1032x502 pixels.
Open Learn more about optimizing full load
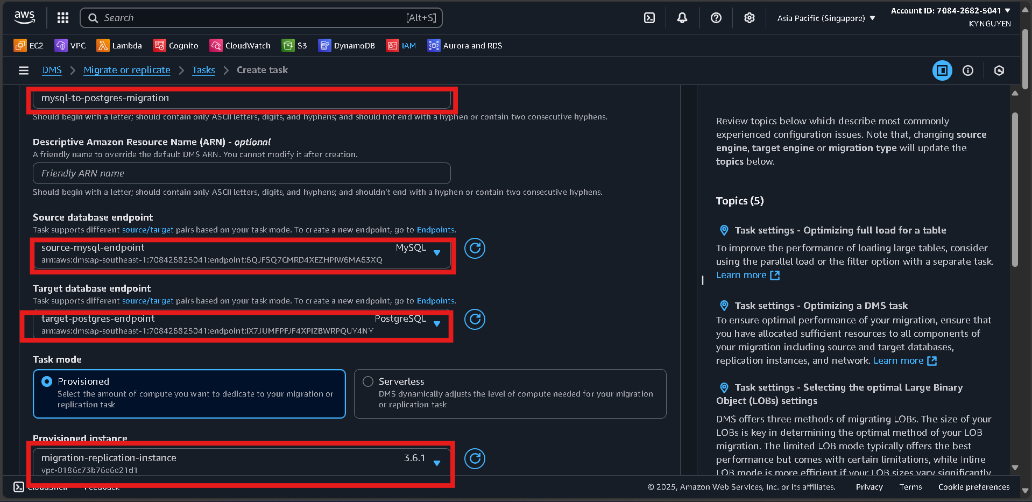741,275
